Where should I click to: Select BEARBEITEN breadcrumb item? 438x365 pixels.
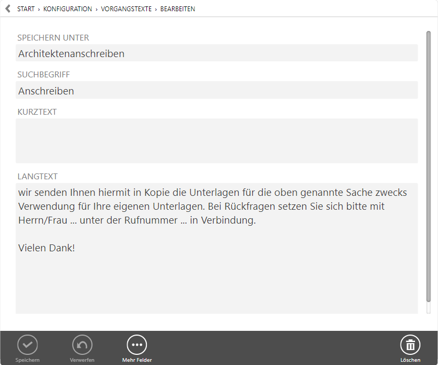click(x=177, y=9)
